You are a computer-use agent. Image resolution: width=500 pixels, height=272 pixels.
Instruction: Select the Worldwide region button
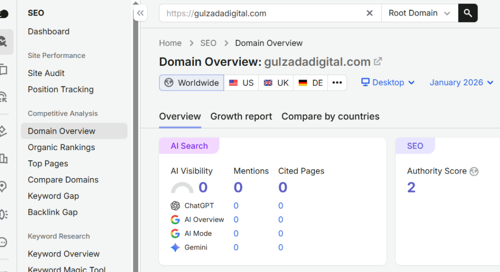[x=191, y=83]
